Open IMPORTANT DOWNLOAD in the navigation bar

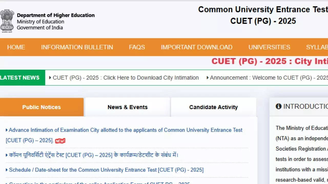tap(197, 47)
